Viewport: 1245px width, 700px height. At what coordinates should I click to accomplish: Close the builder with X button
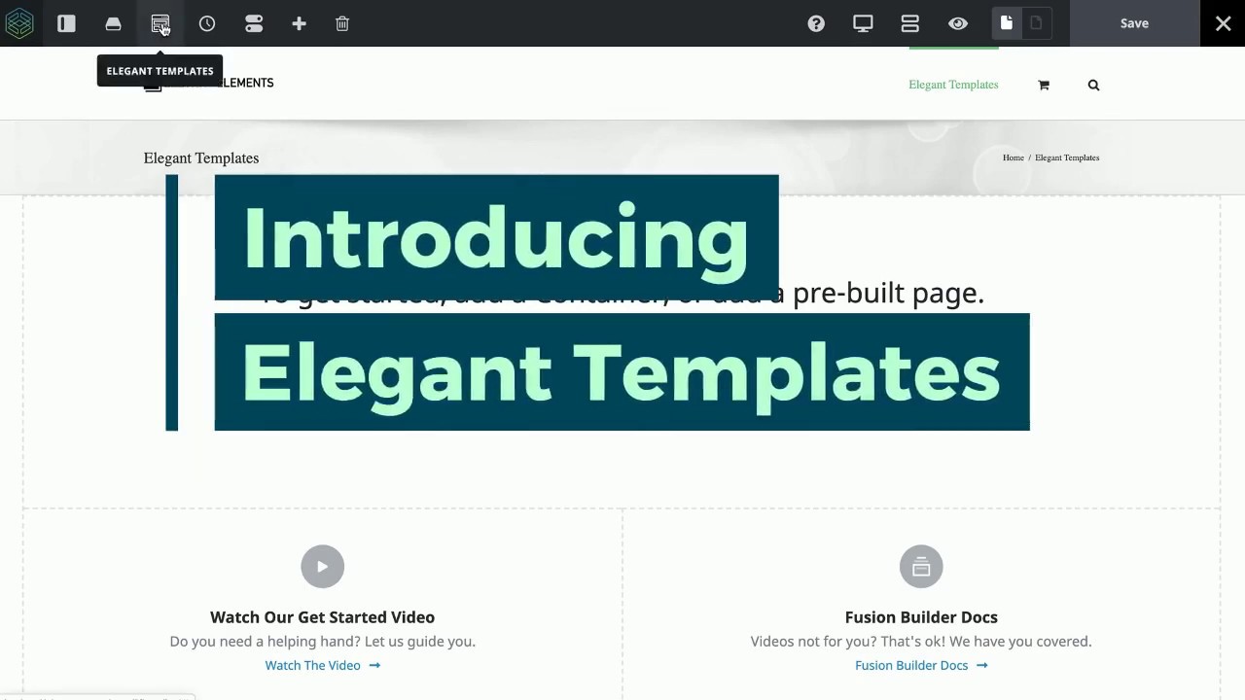1223,23
